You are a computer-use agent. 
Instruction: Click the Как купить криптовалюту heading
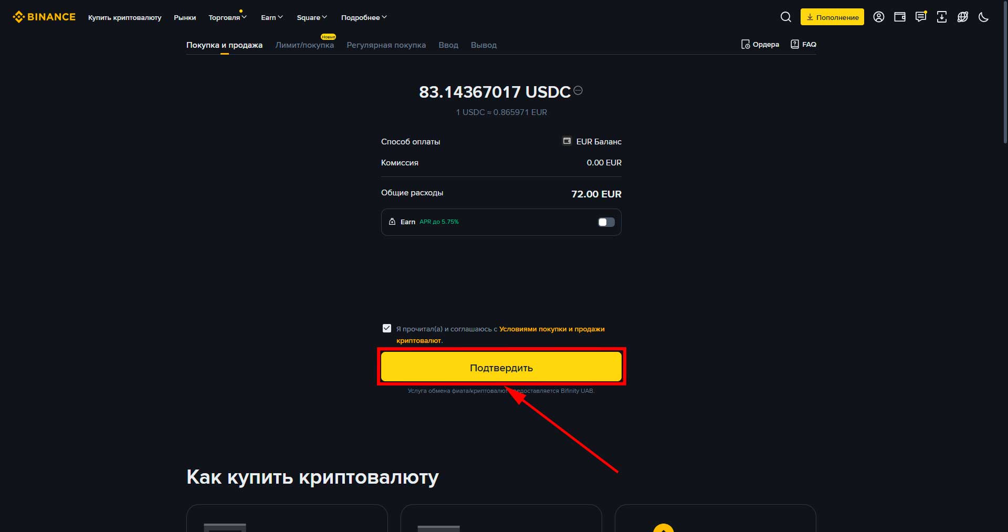click(312, 477)
